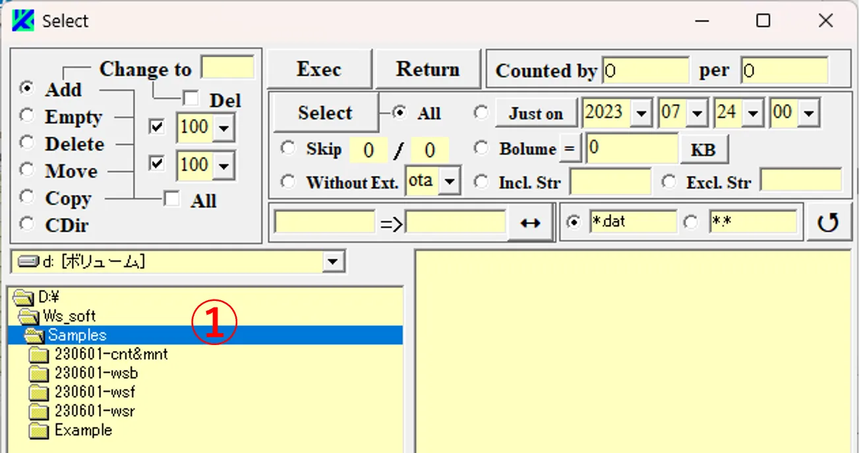Click the Bolume size input field
859x453 pixels.
632,148
